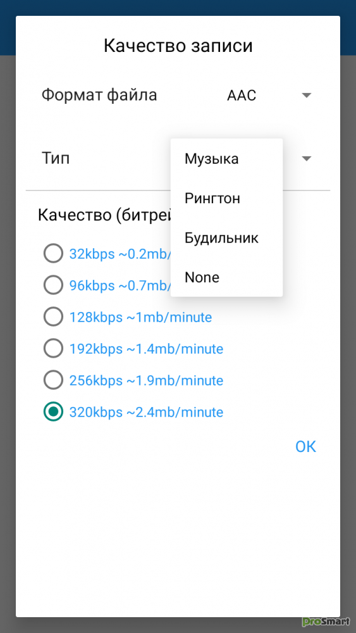Click the Тип dropdown arrow
The image size is (356, 633).
pyautogui.click(x=307, y=159)
